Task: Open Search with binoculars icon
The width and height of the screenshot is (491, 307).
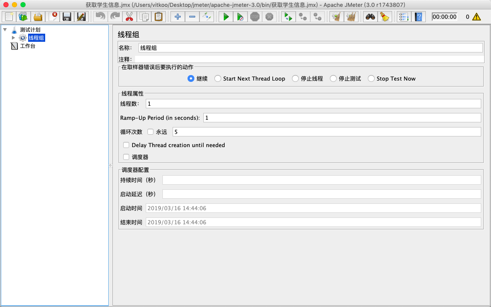Action: click(x=370, y=17)
